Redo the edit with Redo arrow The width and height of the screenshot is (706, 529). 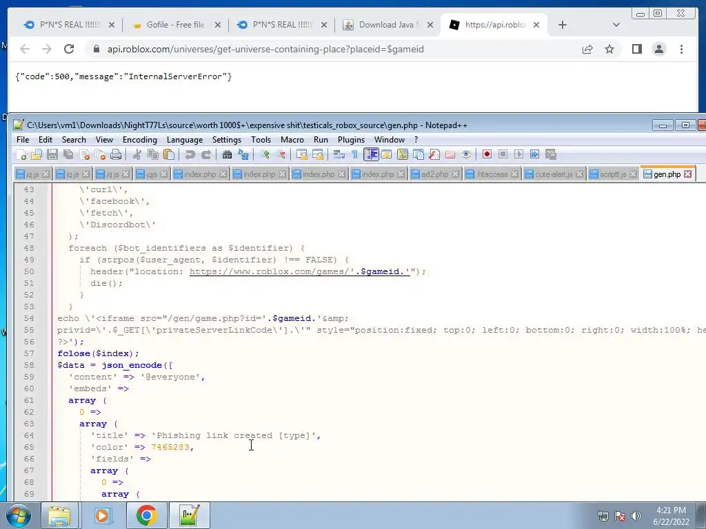(x=205, y=155)
